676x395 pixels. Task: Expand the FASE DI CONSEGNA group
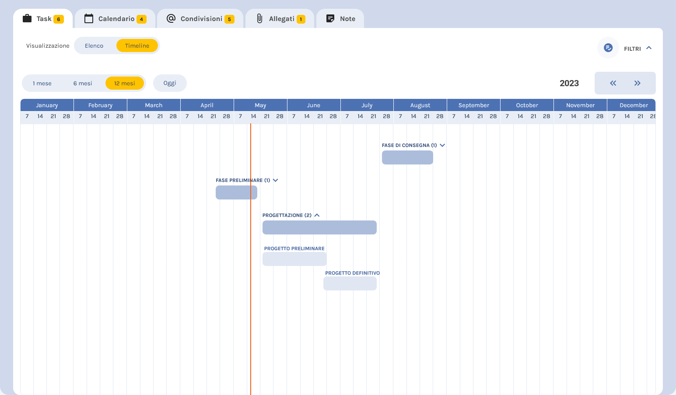point(442,145)
